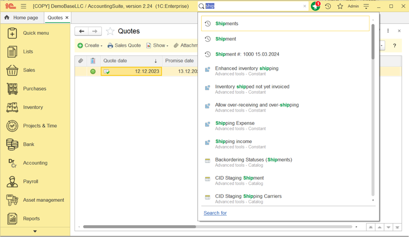The image size is (409, 237).
Task: Click the Sales Quote print button
Action: tap(124, 46)
